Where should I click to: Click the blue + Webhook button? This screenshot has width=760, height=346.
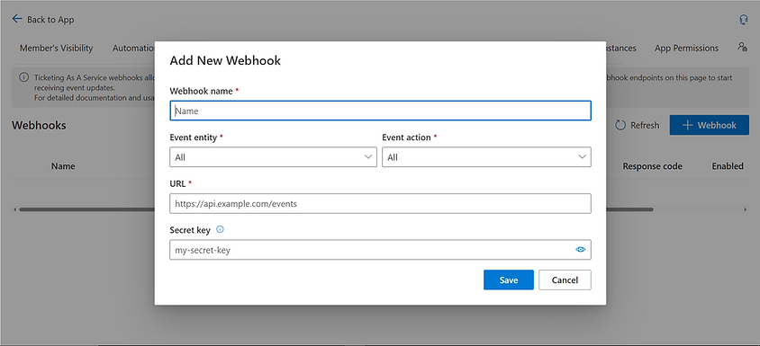pyautogui.click(x=709, y=125)
